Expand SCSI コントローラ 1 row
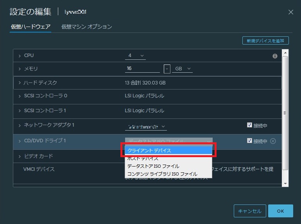Viewport: 301px width, 224px height. point(20,111)
